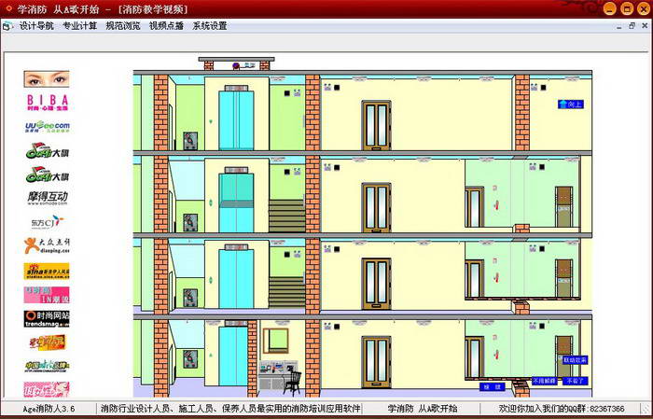The image size is (653, 419).
Task: Click the blue 联动效果 button
Action: tap(575, 360)
